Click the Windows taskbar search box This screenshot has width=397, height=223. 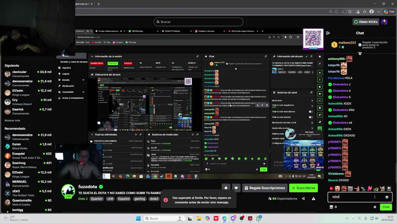(x=164, y=218)
